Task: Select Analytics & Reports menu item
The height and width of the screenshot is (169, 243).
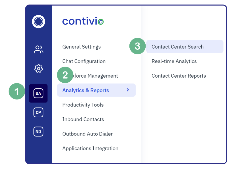Action: 96,90
